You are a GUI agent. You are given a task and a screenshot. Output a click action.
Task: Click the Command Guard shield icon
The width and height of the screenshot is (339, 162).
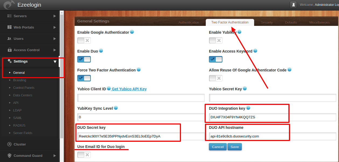click(9, 156)
